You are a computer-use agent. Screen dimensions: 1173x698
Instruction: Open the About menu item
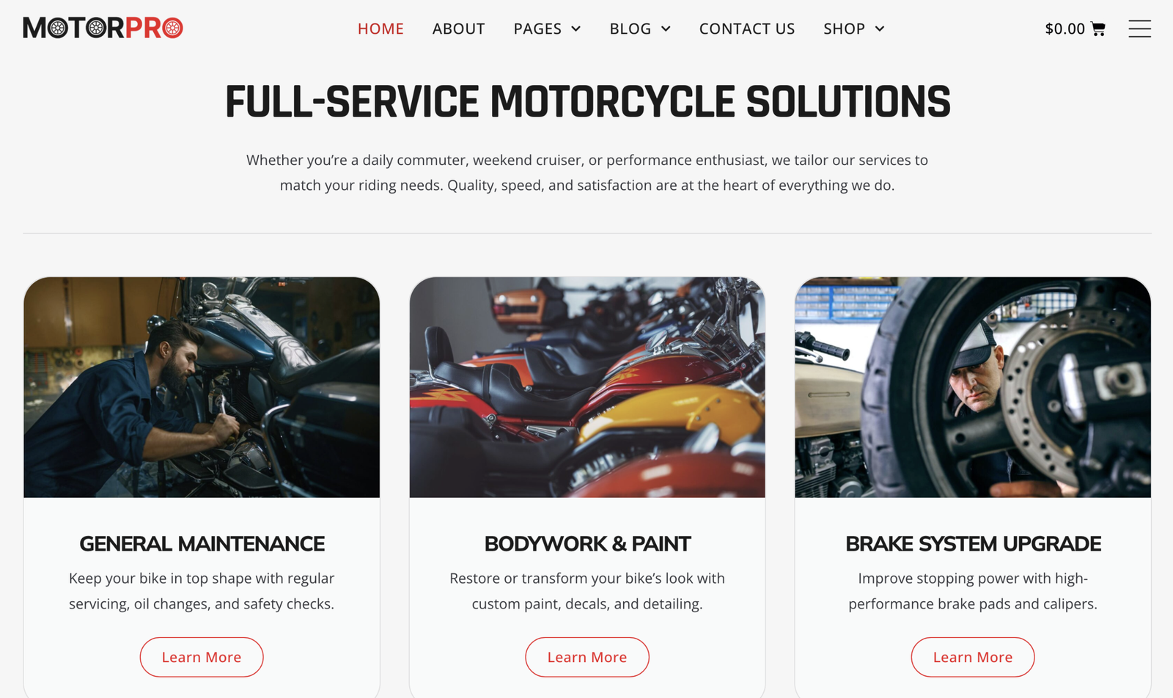pos(458,29)
